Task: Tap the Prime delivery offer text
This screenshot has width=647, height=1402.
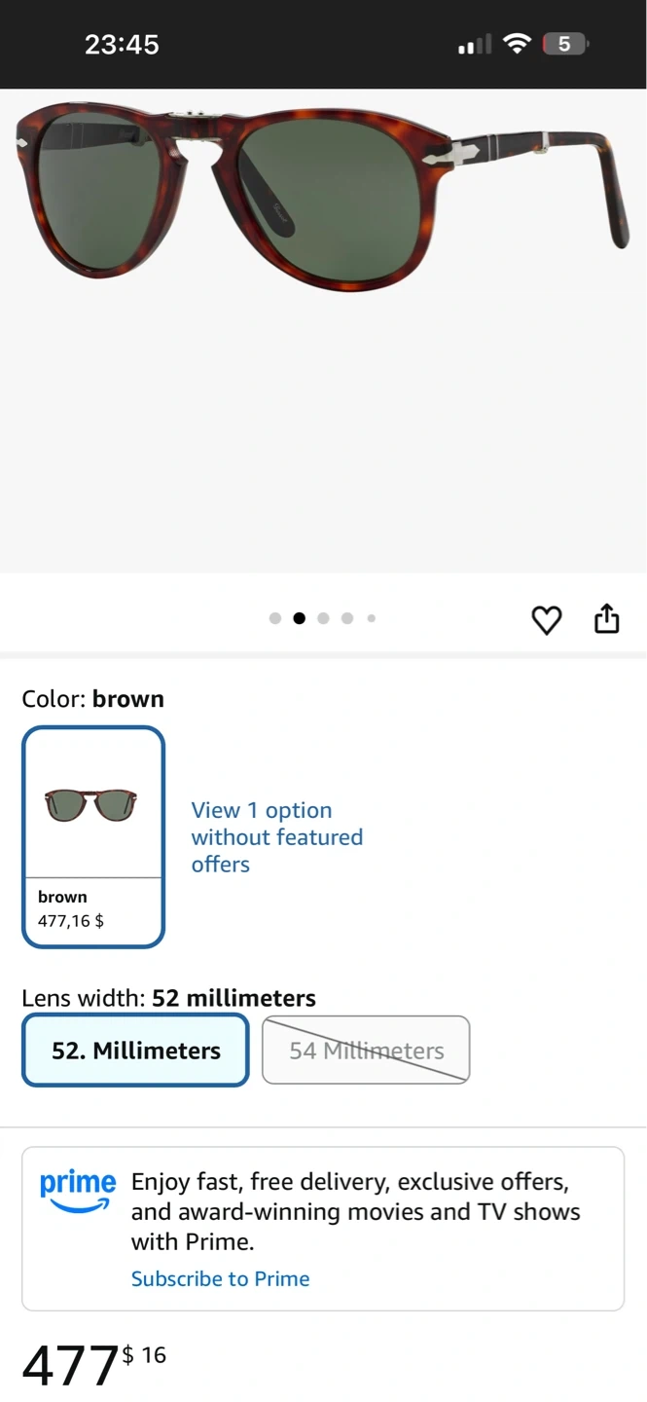Action: tap(355, 1211)
